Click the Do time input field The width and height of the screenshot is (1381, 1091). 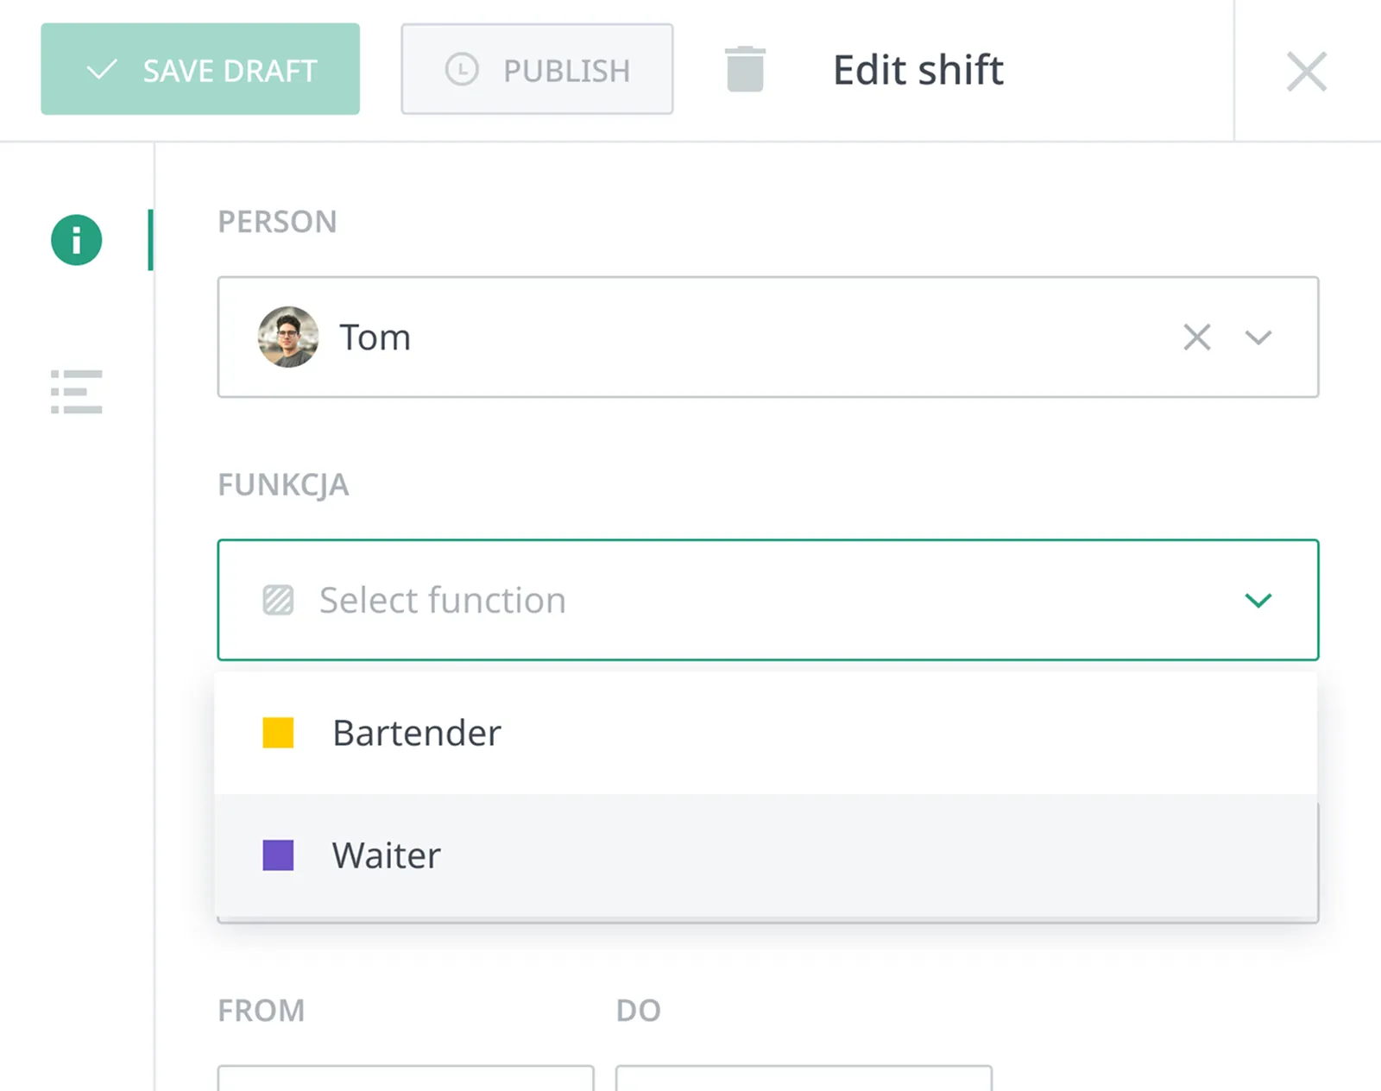point(804,1078)
